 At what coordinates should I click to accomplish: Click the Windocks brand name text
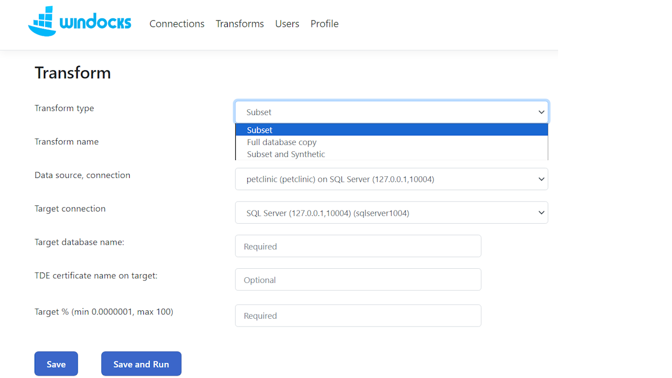(96, 23)
